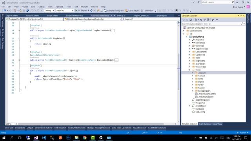Open the Any CPU platform dropdown
The width and height of the screenshot is (251, 141).
[65, 11]
